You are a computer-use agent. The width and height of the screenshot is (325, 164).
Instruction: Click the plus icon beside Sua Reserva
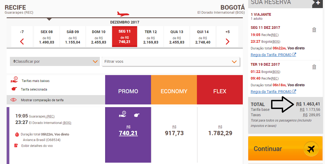(x=318, y=3)
